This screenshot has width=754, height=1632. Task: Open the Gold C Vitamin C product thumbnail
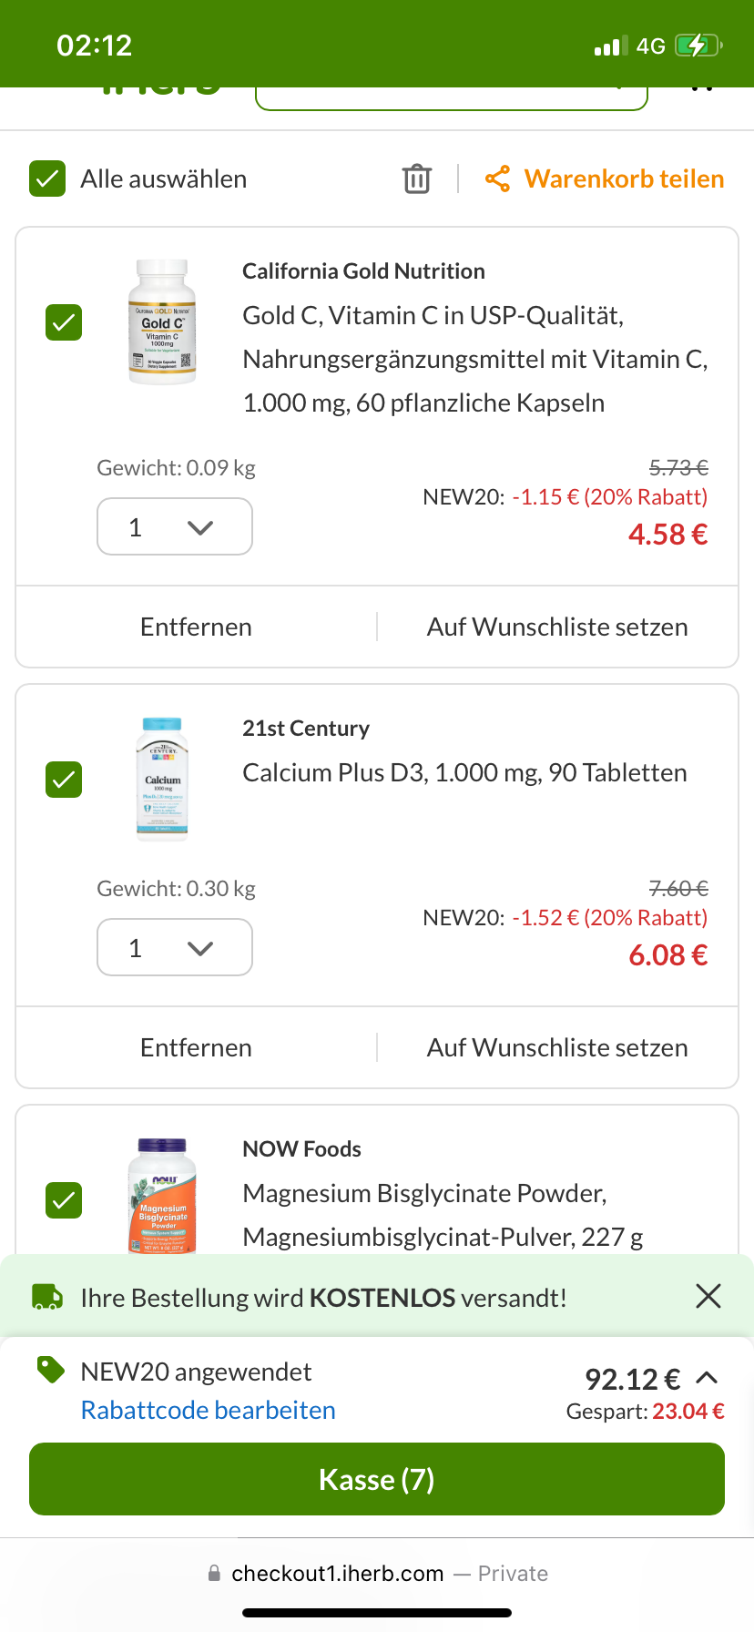[162, 322]
